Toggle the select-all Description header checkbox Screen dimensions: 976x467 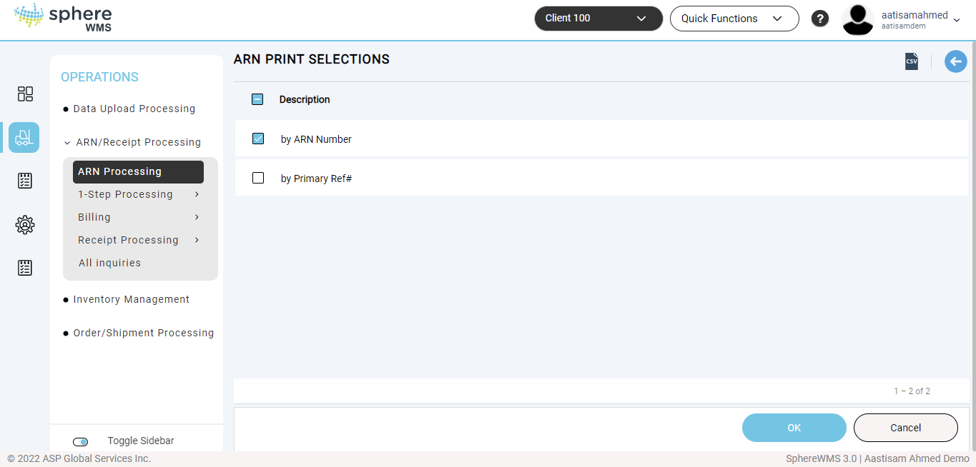pos(257,99)
